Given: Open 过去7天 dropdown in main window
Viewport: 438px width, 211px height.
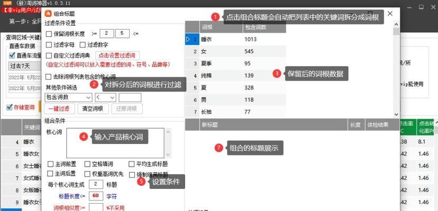Looking at the screenshot, I should [x=24, y=66].
